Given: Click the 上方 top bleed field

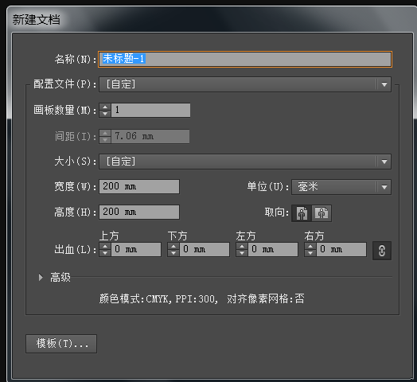Looking at the screenshot, I should tap(136, 250).
